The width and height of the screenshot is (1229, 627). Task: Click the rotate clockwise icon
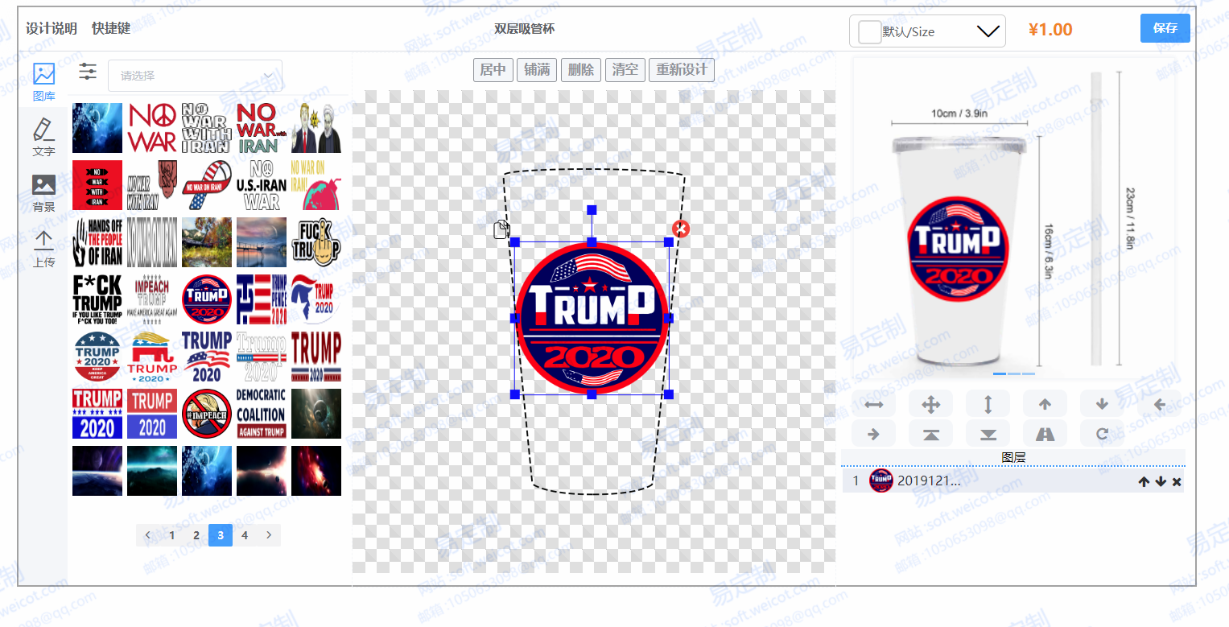[1102, 434]
